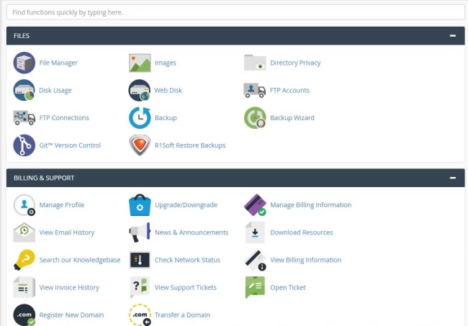
Task: Click the Web Disk link
Action: (168, 90)
